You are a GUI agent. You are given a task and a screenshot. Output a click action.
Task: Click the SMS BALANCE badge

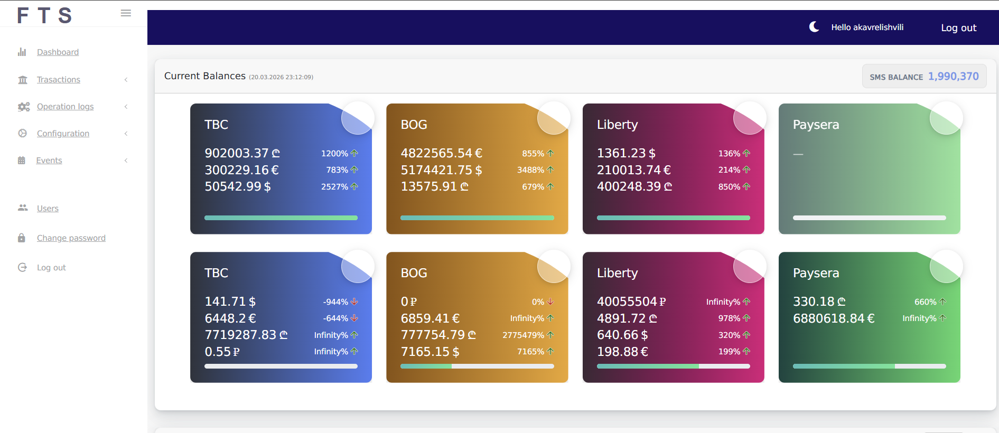point(924,77)
